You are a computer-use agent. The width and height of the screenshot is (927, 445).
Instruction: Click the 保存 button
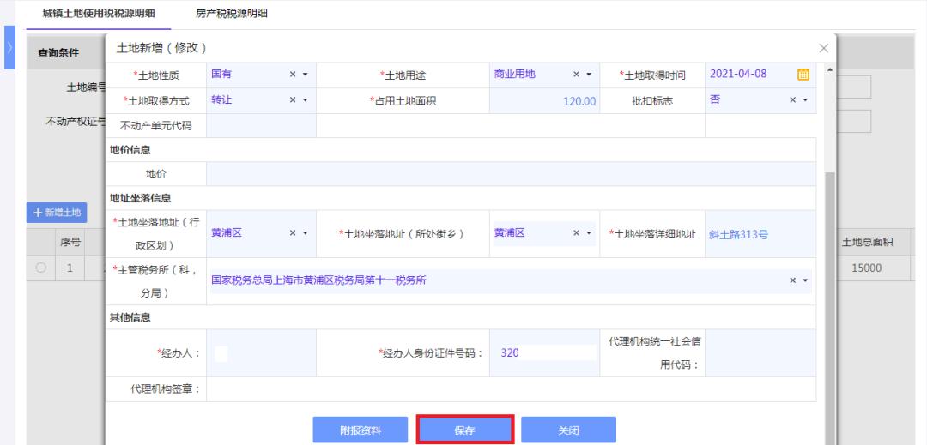[465, 430]
